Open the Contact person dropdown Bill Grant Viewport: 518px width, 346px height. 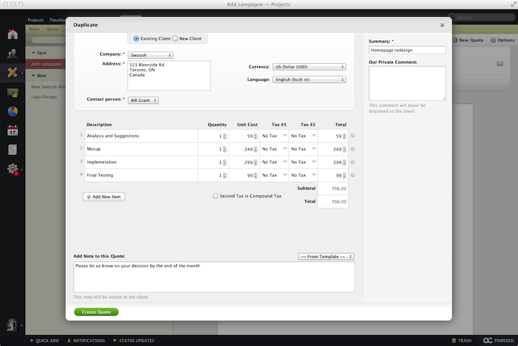point(143,100)
